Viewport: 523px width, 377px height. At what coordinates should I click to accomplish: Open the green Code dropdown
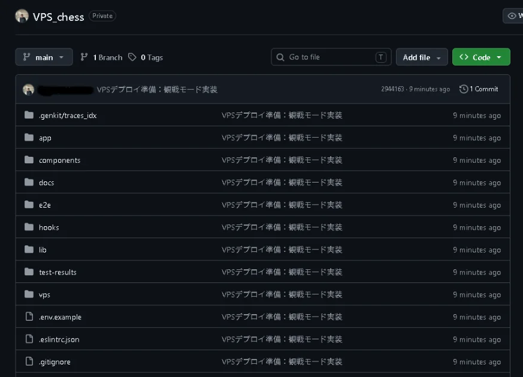pyautogui.click(x=481, y=57)
